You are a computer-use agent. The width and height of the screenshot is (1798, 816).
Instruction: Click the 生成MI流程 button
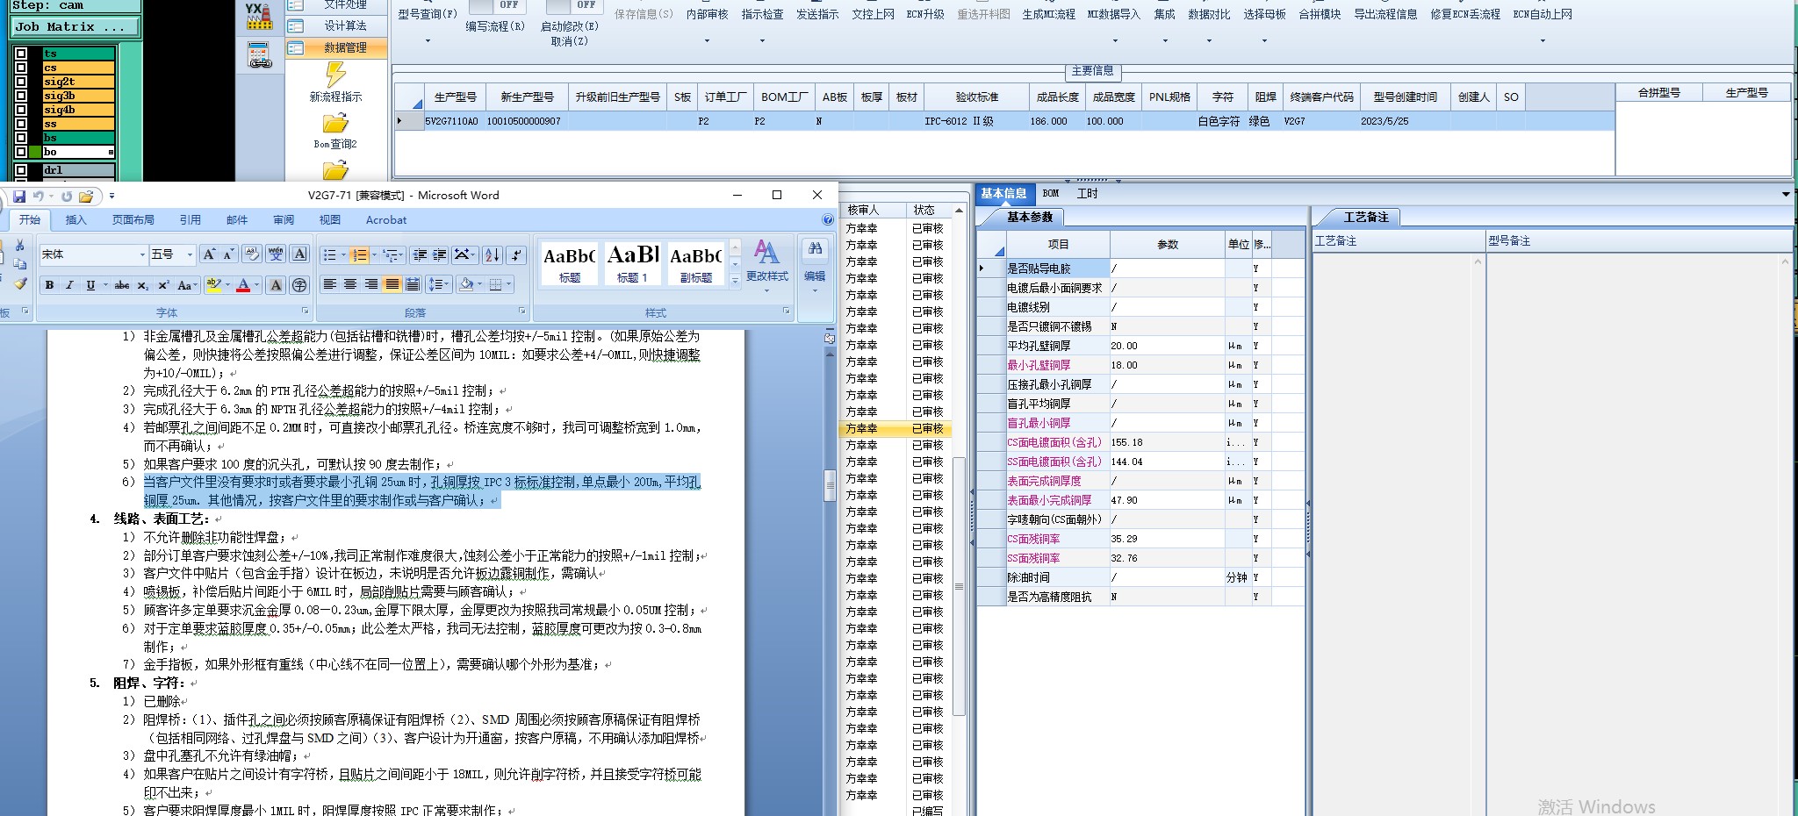point(1049,14)
